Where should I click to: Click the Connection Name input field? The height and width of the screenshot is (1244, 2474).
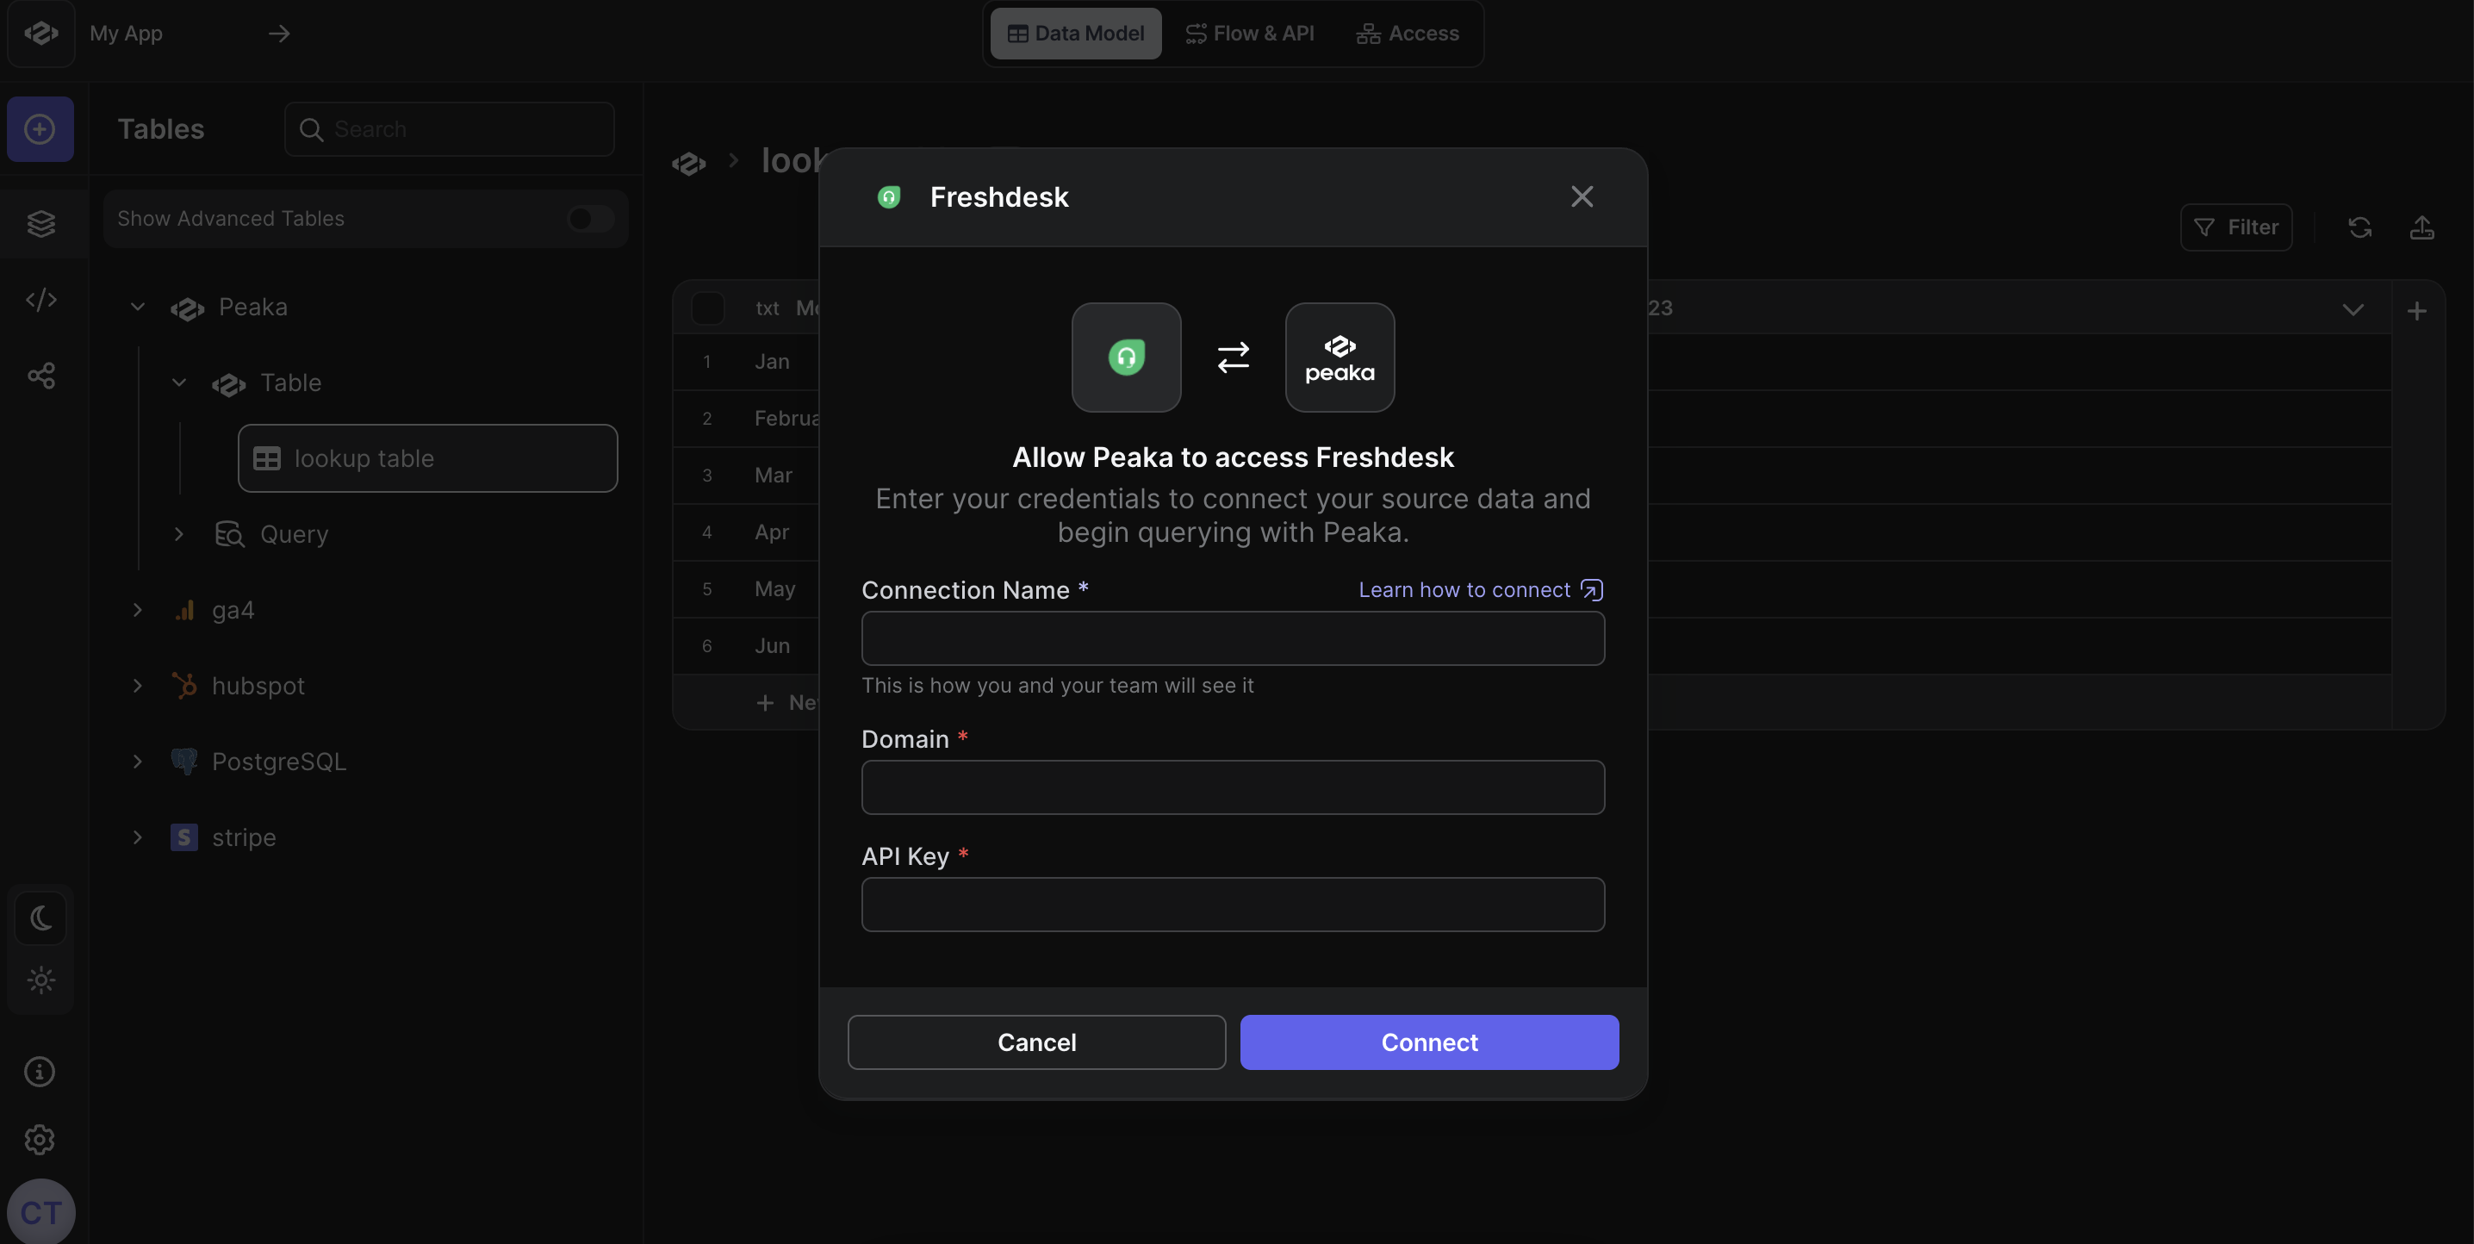[x=1232, y=639]
